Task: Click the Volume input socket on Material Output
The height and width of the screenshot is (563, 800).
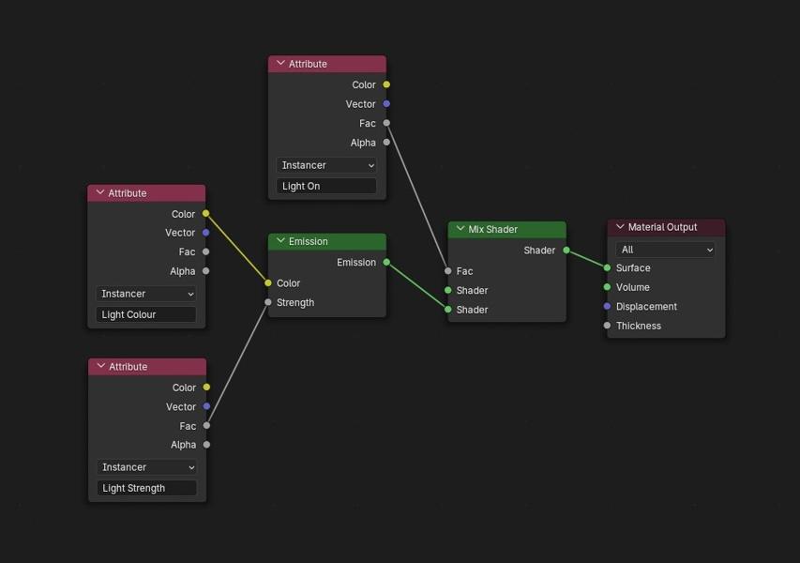Action: [608, 287]
